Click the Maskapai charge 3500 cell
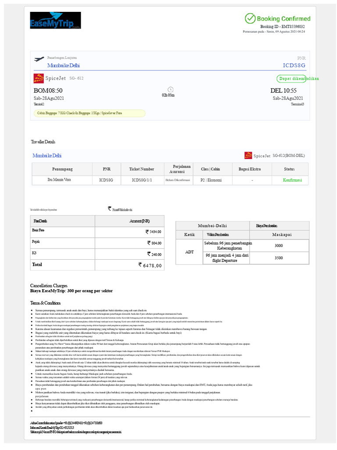The width and height of the screenshot is (337, 450). coord(279,258)
